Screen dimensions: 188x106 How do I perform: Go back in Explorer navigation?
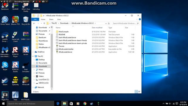pos(34,23)
